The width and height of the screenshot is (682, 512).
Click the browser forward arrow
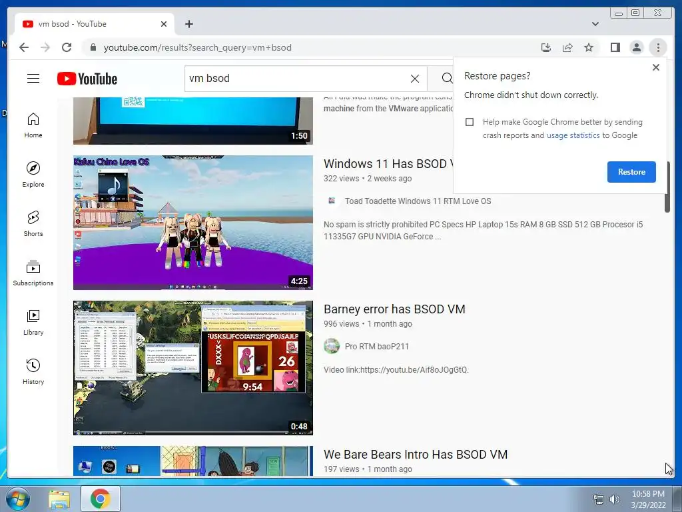[45, 47]
